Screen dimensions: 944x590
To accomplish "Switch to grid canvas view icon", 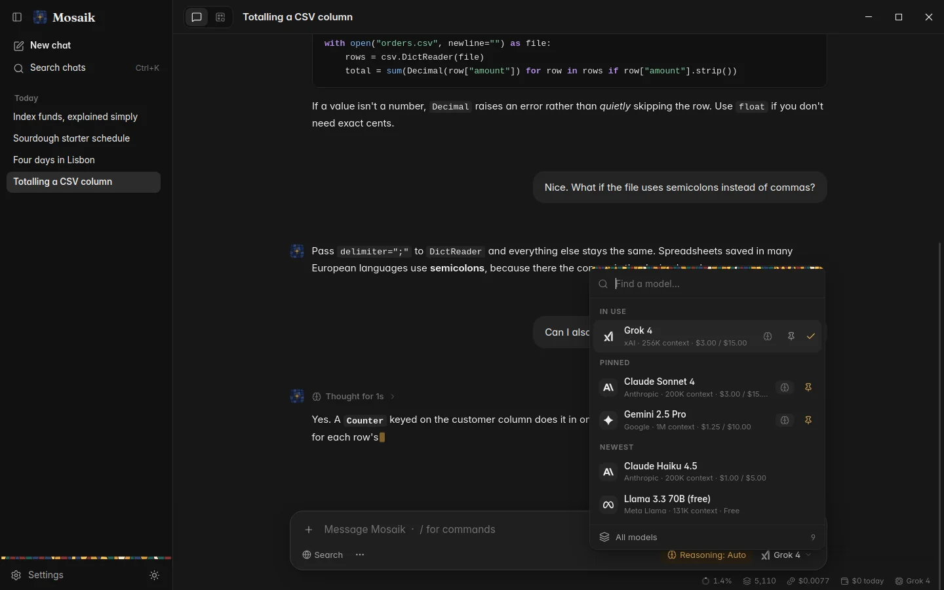I will [x=220, y=18].
